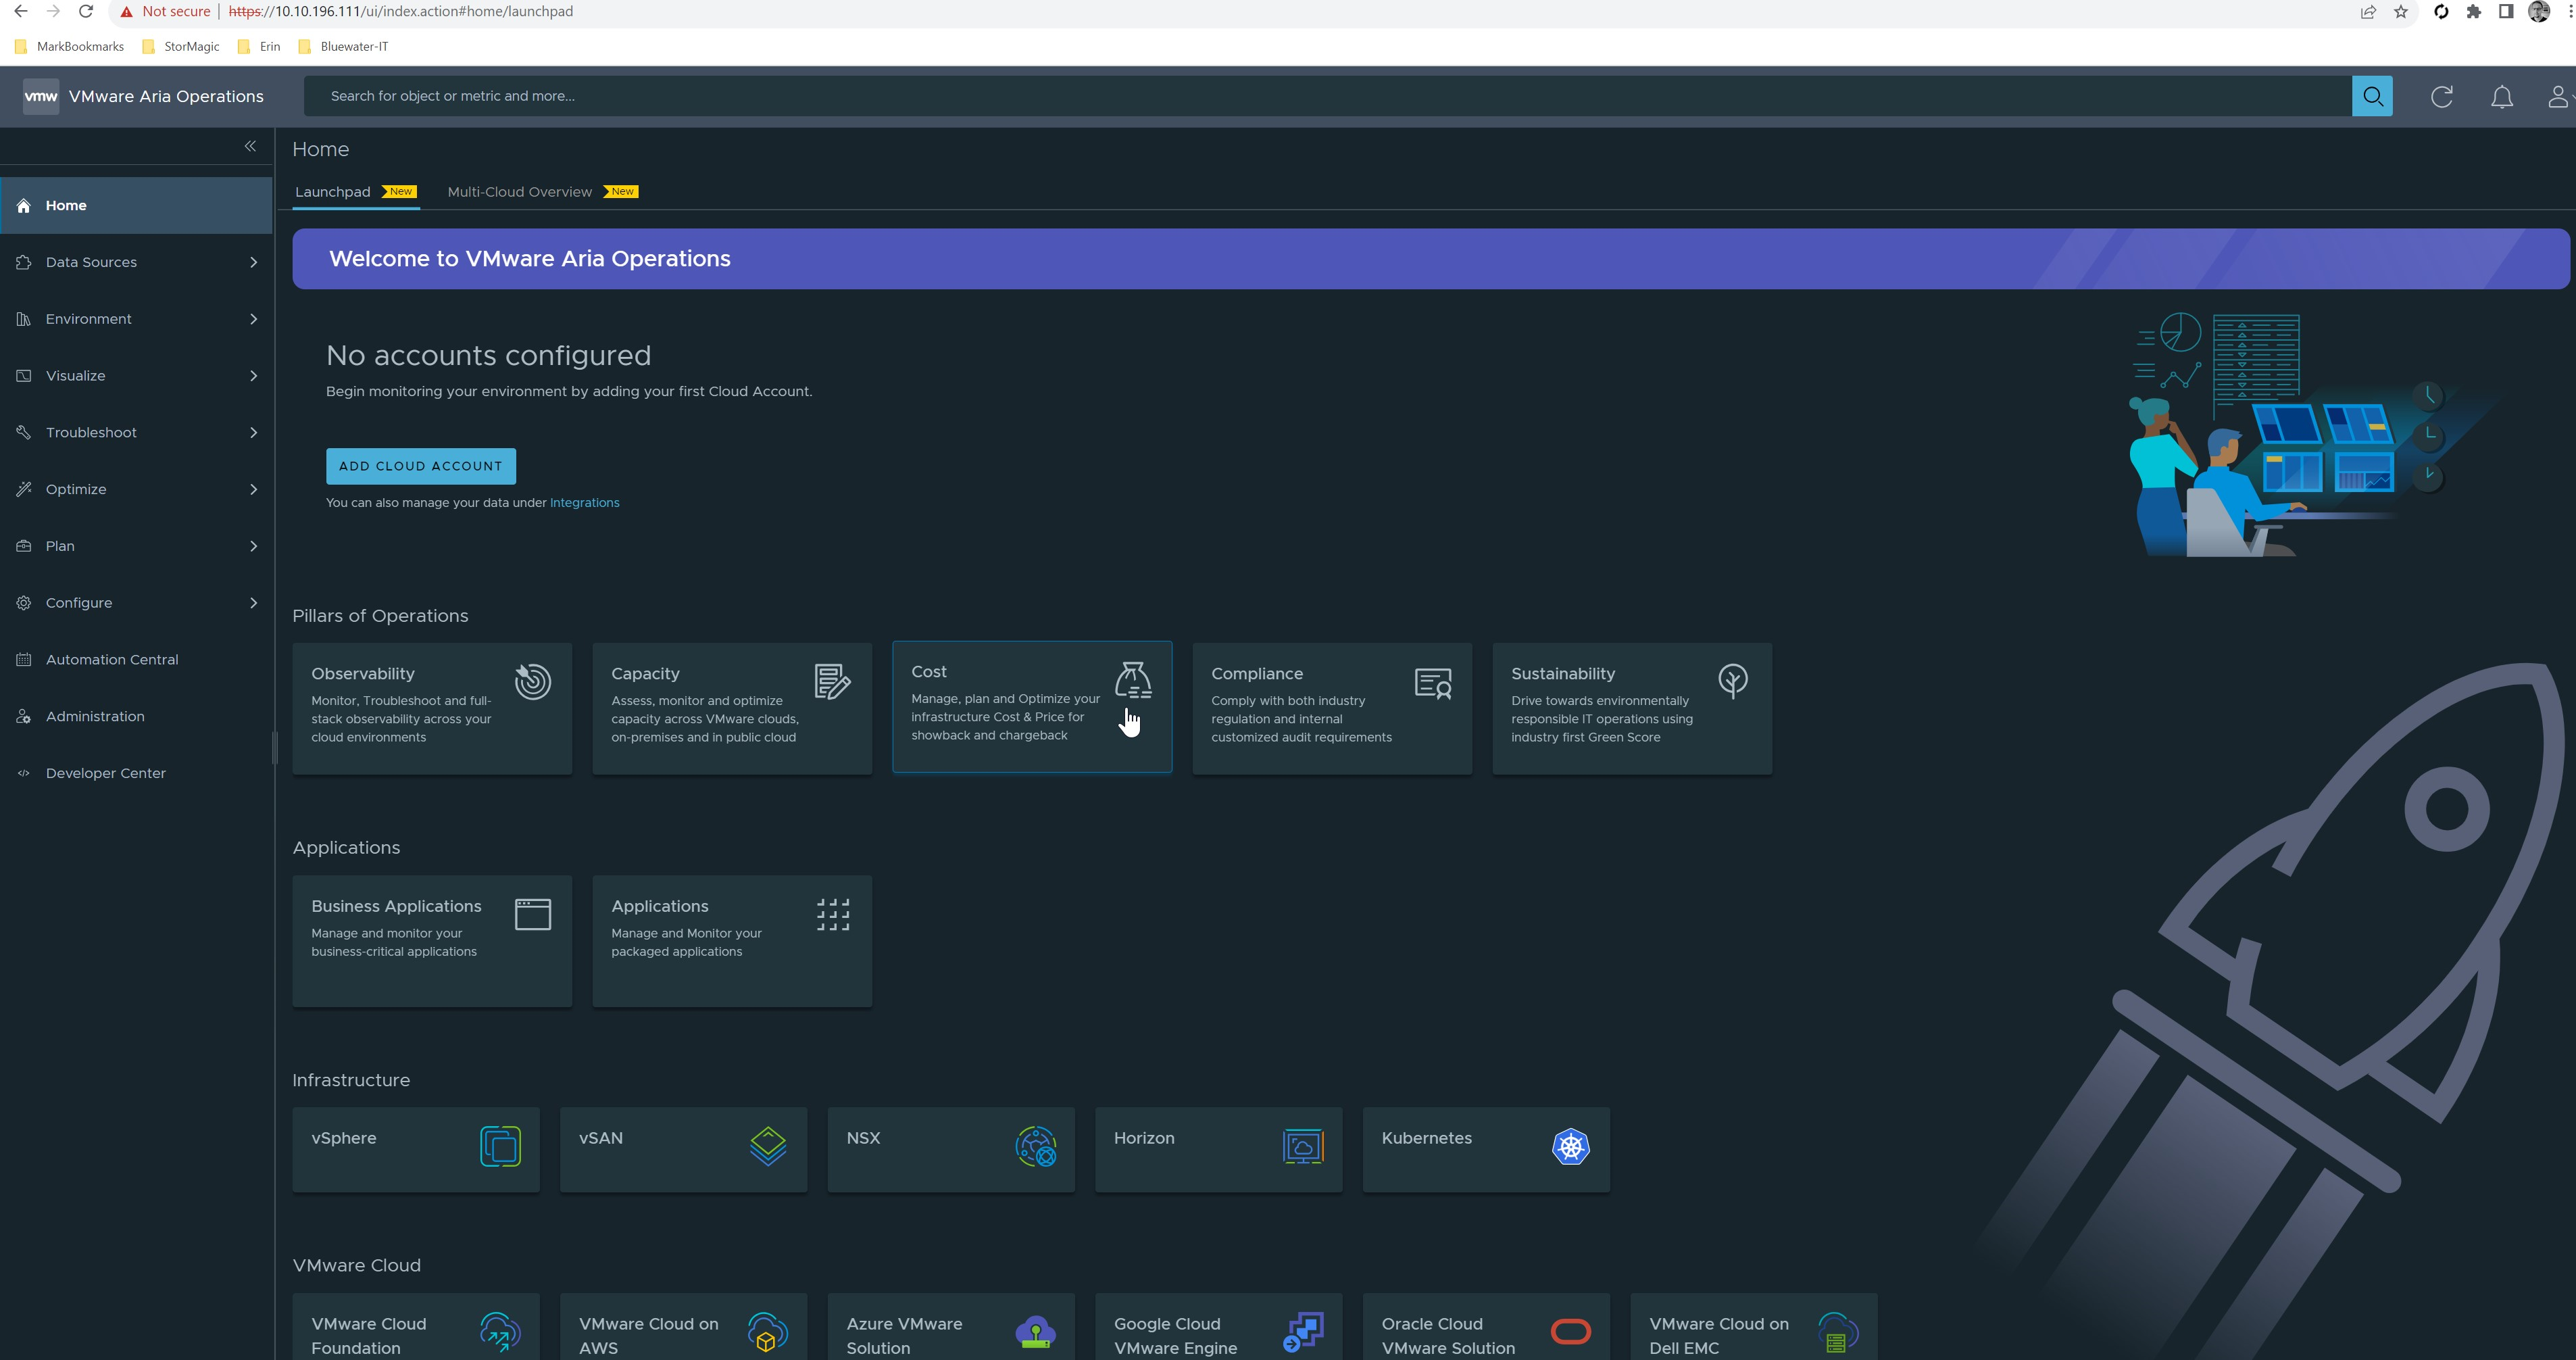Viewport: 2576px width, 1360px height.
Task: Click the Observability radar icon
Action: tap(533, 682)
